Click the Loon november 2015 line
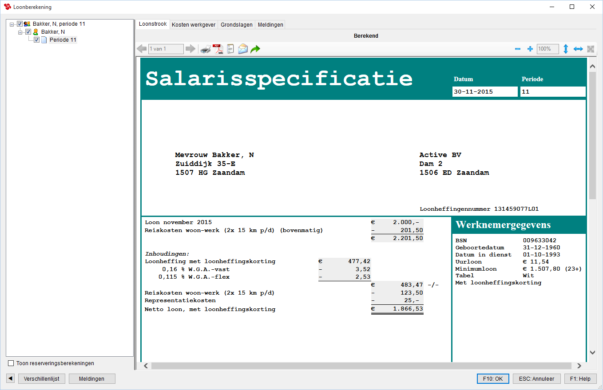The image size is (603, 390). pyautogui.click(x=179, y=222)
